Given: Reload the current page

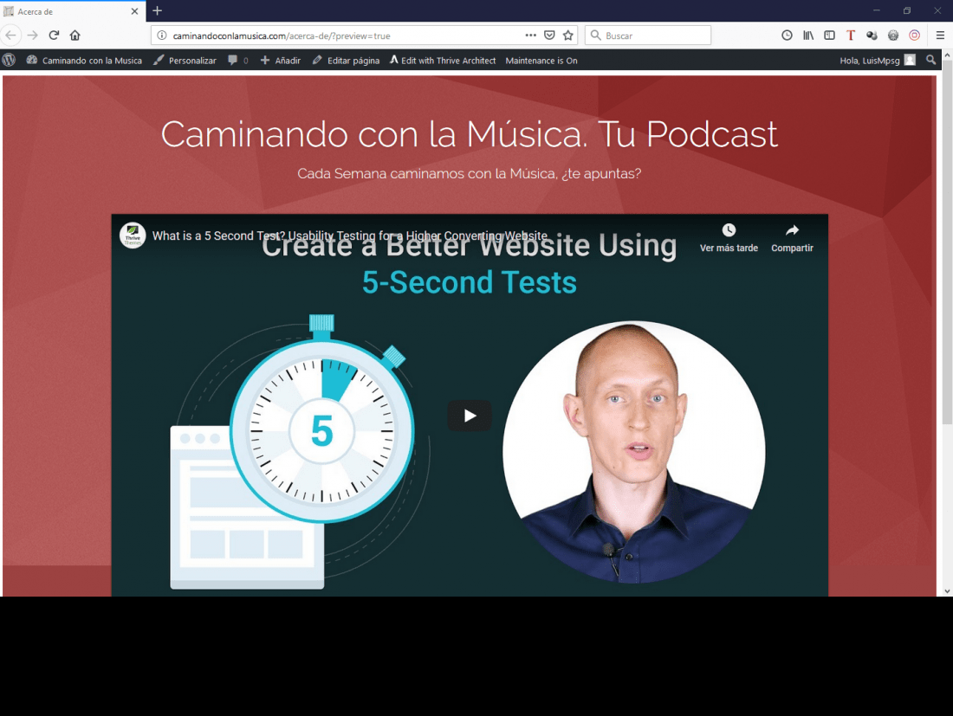Looking at the screenshot, I should tap(54, 35).
